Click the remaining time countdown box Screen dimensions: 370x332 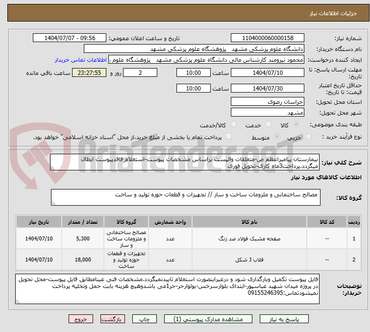pyautogui.click(x=89, y=72)
